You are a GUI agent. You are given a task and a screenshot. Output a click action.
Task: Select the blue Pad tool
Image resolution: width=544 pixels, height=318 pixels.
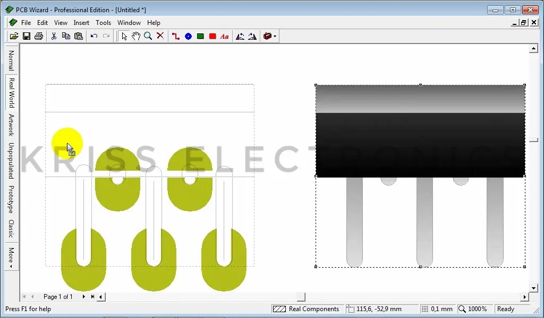point(188,36)
